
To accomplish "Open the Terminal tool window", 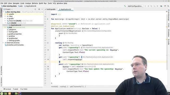I will point(7,89).
